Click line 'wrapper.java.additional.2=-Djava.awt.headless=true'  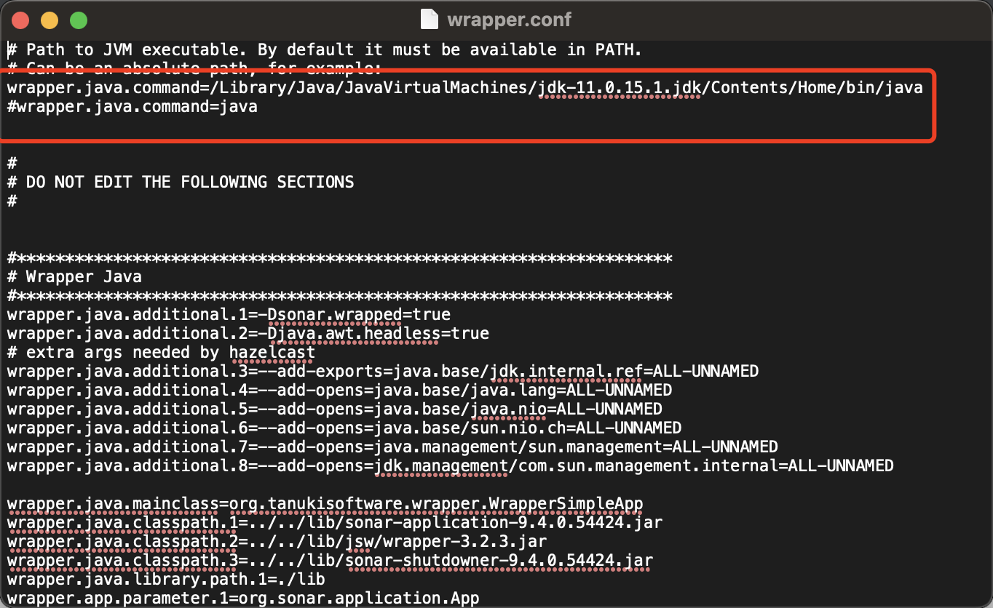[x=248, y=334]
